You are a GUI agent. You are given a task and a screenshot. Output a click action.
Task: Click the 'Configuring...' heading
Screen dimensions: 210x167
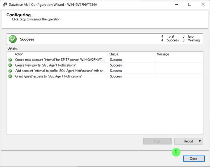pos(21,15)
